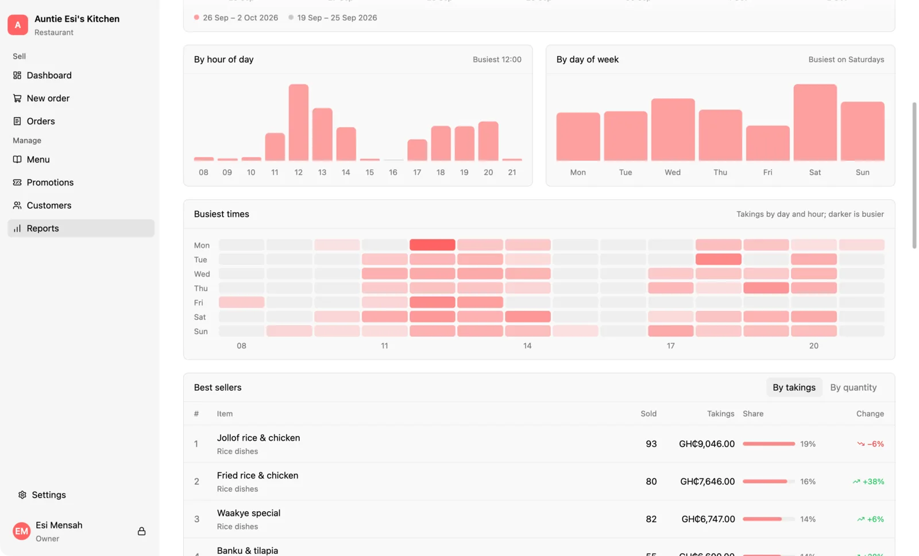Open the Orders page

81,121
